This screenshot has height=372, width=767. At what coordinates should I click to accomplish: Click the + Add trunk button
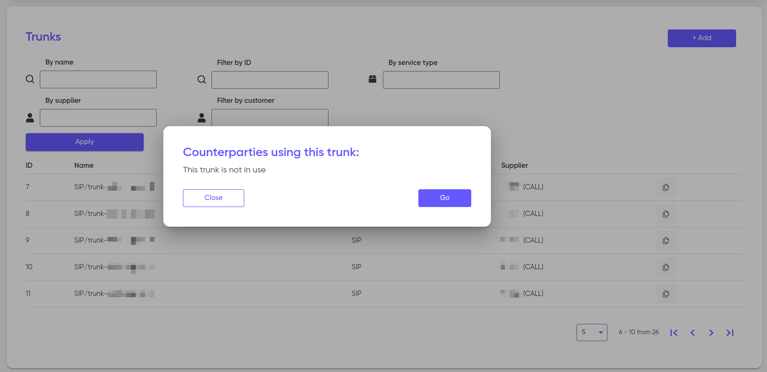(701, 38)
